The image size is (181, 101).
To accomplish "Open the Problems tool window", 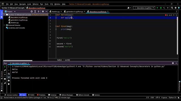I will click(41, 95).
